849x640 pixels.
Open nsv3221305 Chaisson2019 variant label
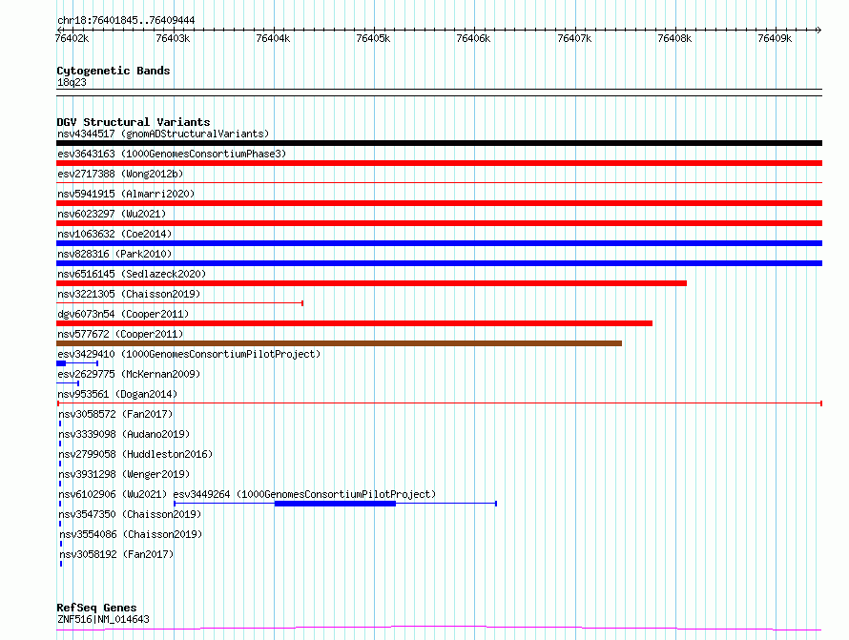click(x=129, y=294)
